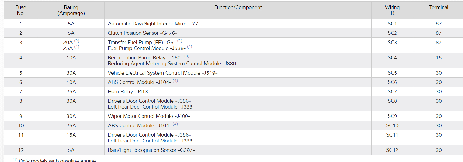
Task: Select Rain/Light Recognition Sensor -G397- cell
Action: 151,150
